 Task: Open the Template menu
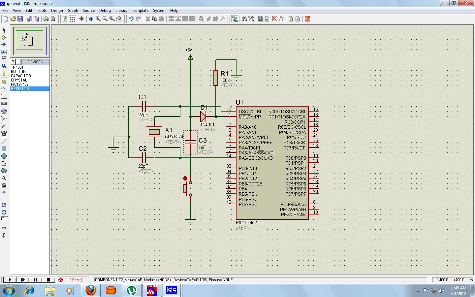click(140, 11)
